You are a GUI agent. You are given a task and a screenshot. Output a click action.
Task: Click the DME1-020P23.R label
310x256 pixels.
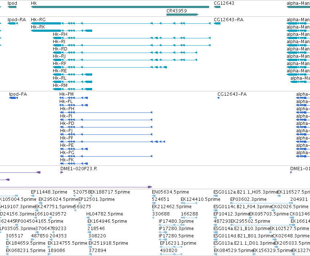pos(79,169)
